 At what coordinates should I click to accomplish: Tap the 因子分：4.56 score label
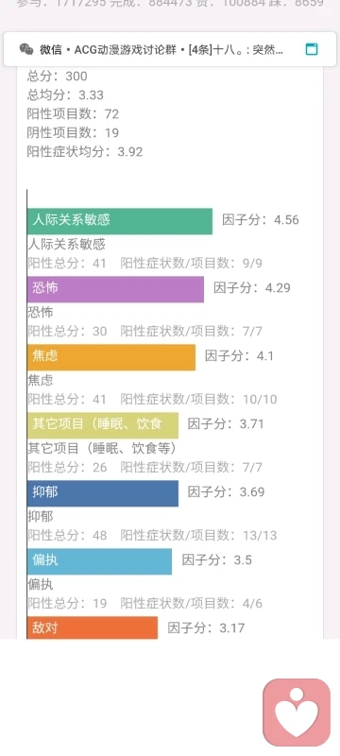coord(261,220)
